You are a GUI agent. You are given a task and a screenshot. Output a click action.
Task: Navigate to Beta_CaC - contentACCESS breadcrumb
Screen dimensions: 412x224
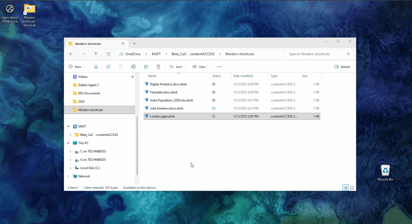(193, 54)
